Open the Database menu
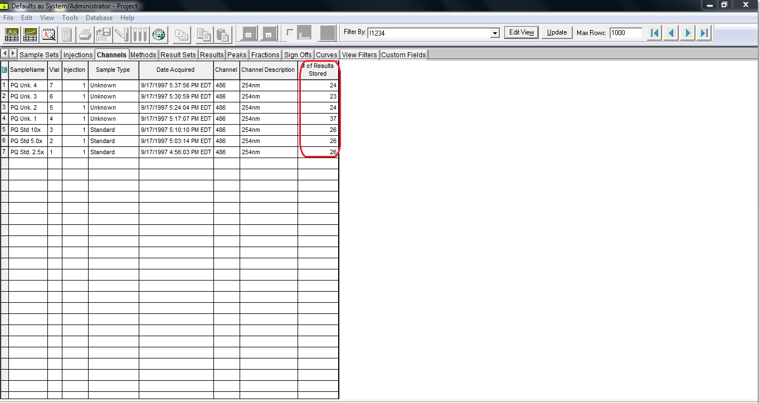Viewport: 760px width, 403px height. click(99, 17)
